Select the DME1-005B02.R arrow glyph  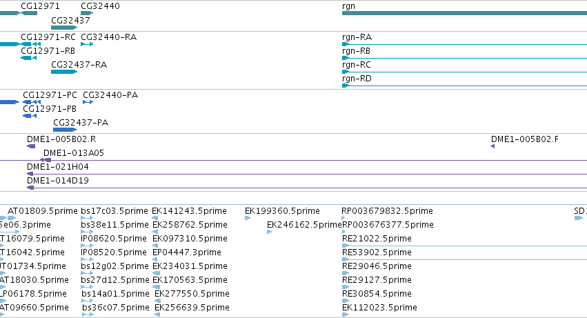(x=31, y=146)
